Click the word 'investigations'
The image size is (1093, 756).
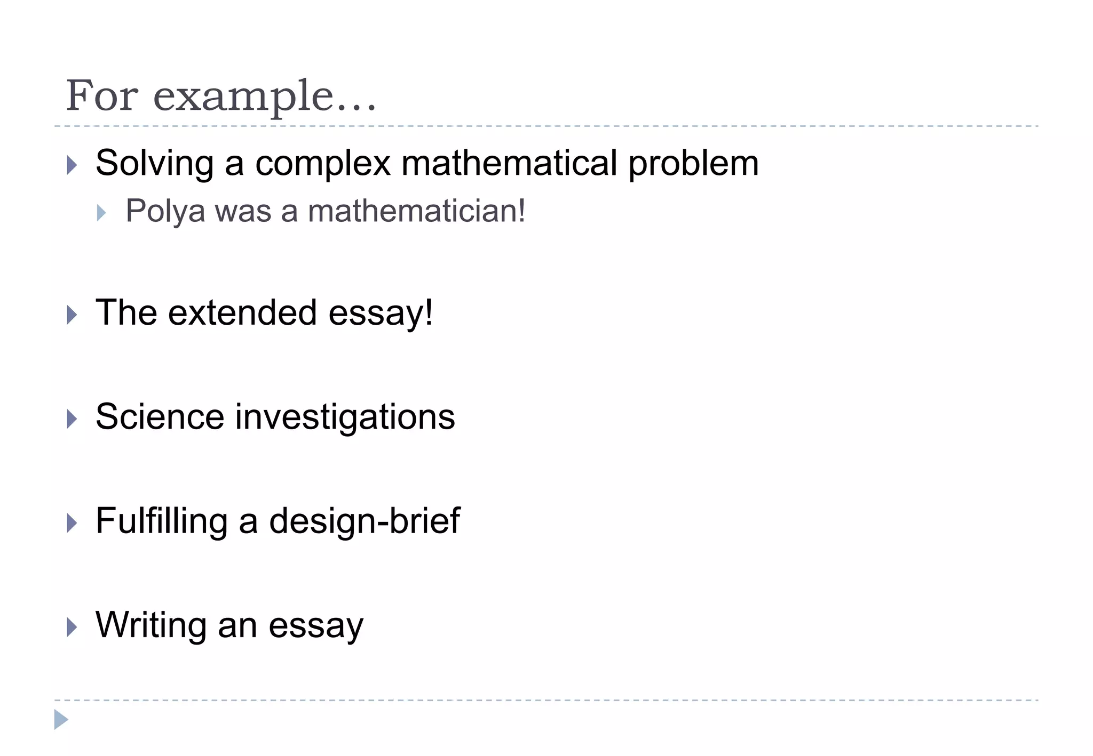point(345,417)
